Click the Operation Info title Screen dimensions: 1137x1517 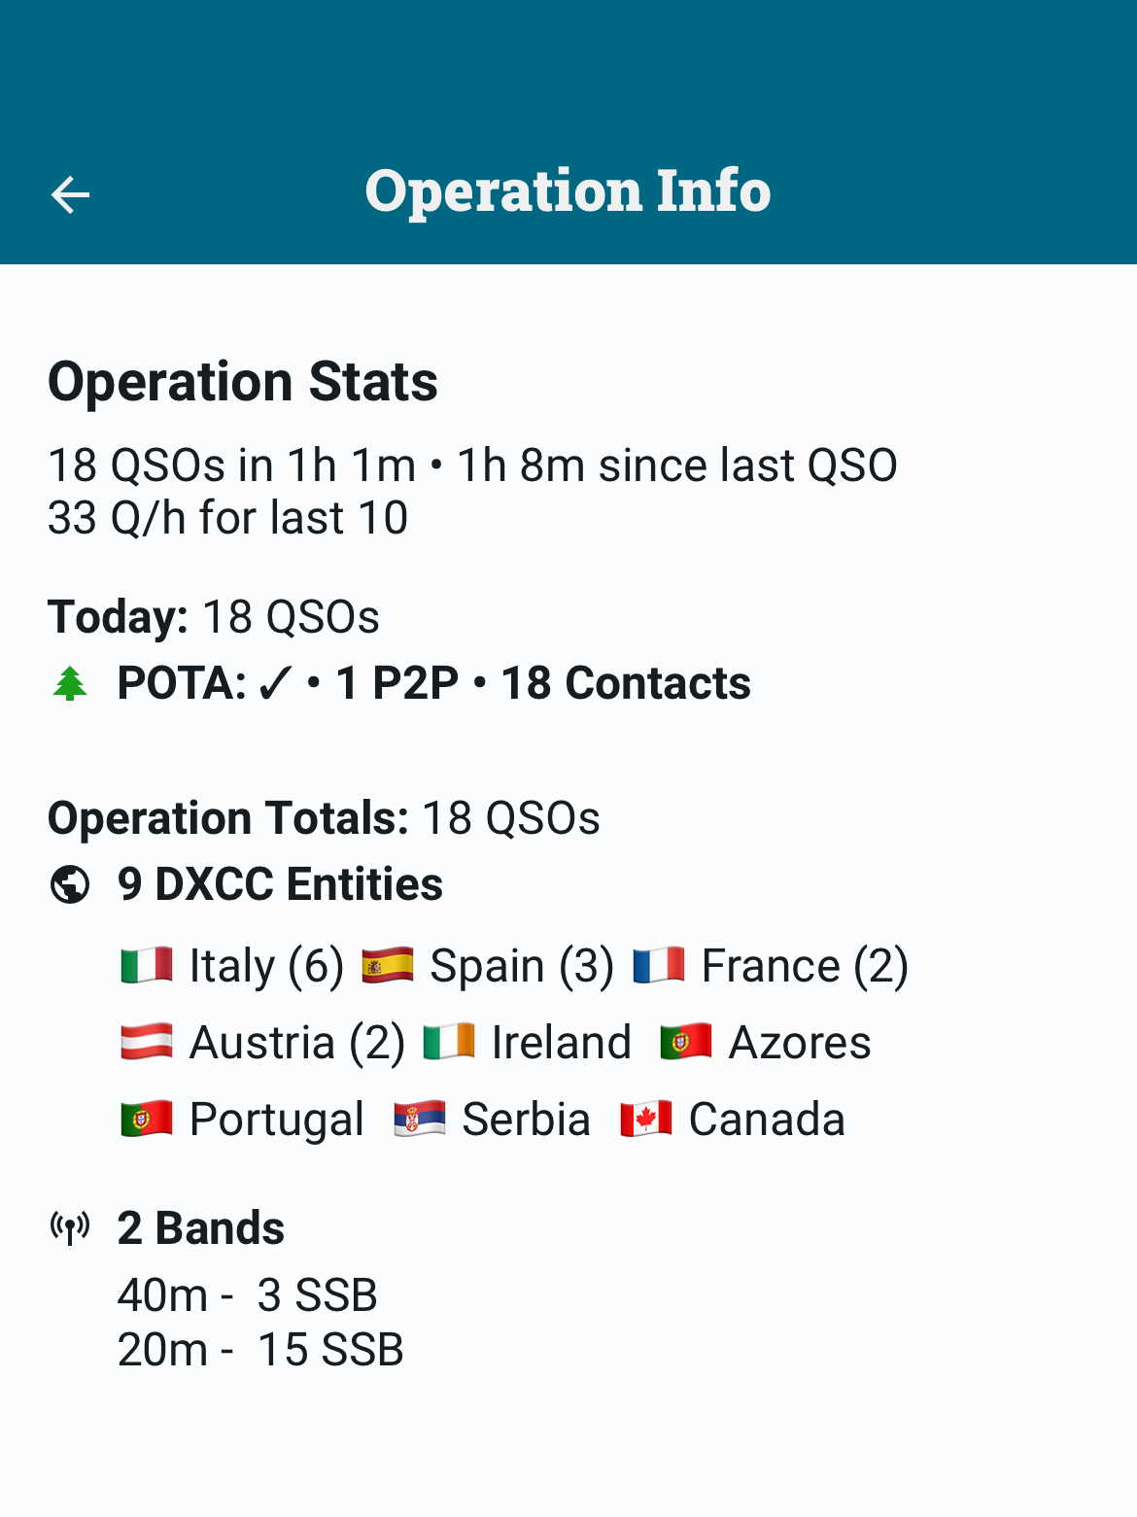coord(568,190)
